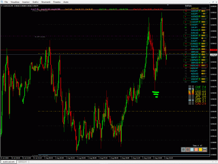This screenshot has height=164, width=218.
Task: Open the Aiuto help menu
Action: [x=66, y=2]
